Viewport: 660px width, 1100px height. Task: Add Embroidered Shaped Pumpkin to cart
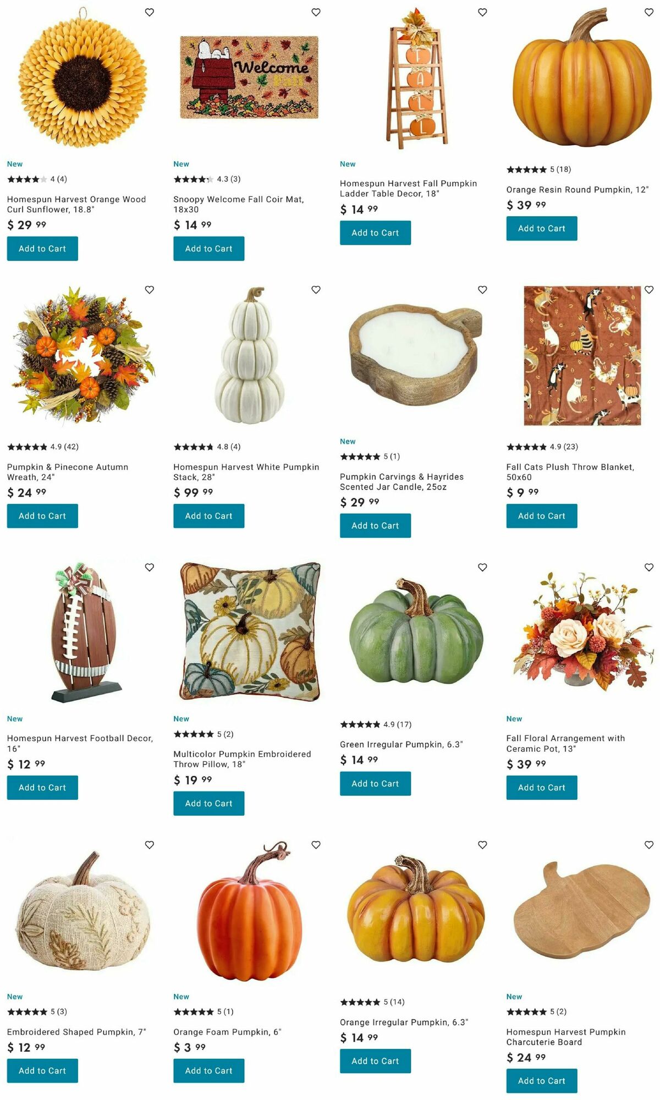click(42, 1071)
